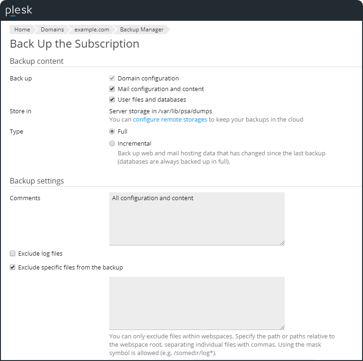Choose the Incremental backup type
The width and height of the screenshot is (363, 361).
pyautogui.click(x=112, y=144)
